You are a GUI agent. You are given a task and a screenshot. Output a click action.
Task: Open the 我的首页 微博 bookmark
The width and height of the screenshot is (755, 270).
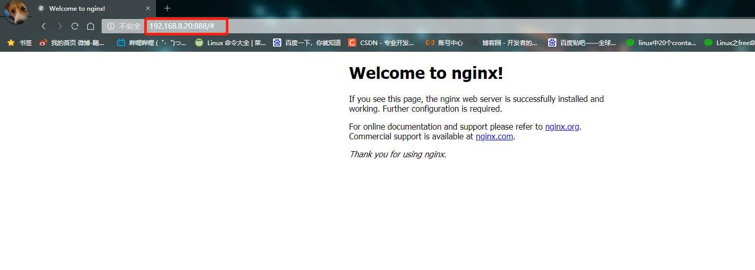(72, 43)
